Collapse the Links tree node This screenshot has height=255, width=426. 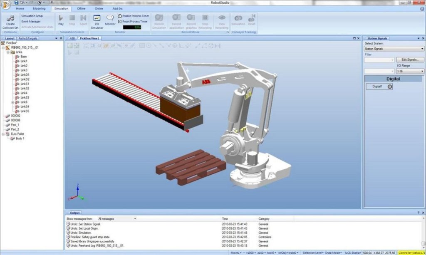click(8, 52)
